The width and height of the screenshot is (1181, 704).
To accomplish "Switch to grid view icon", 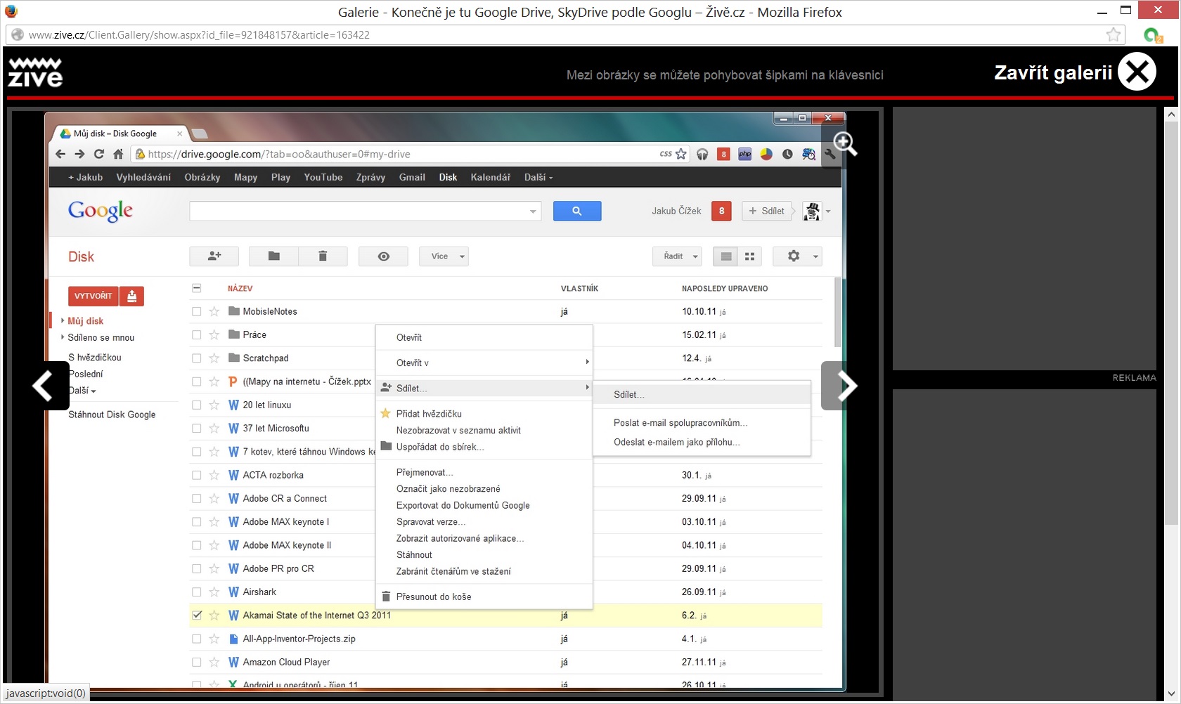I will pyautogui.click(x=749, y=256).
